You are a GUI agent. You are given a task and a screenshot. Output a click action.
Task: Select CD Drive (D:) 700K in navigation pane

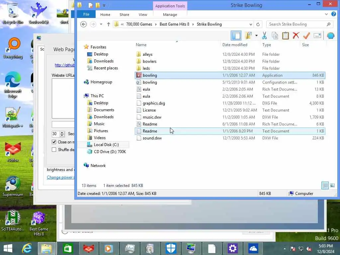coord(110,151)
